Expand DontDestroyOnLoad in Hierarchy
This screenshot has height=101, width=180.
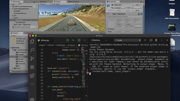(11, 27)
